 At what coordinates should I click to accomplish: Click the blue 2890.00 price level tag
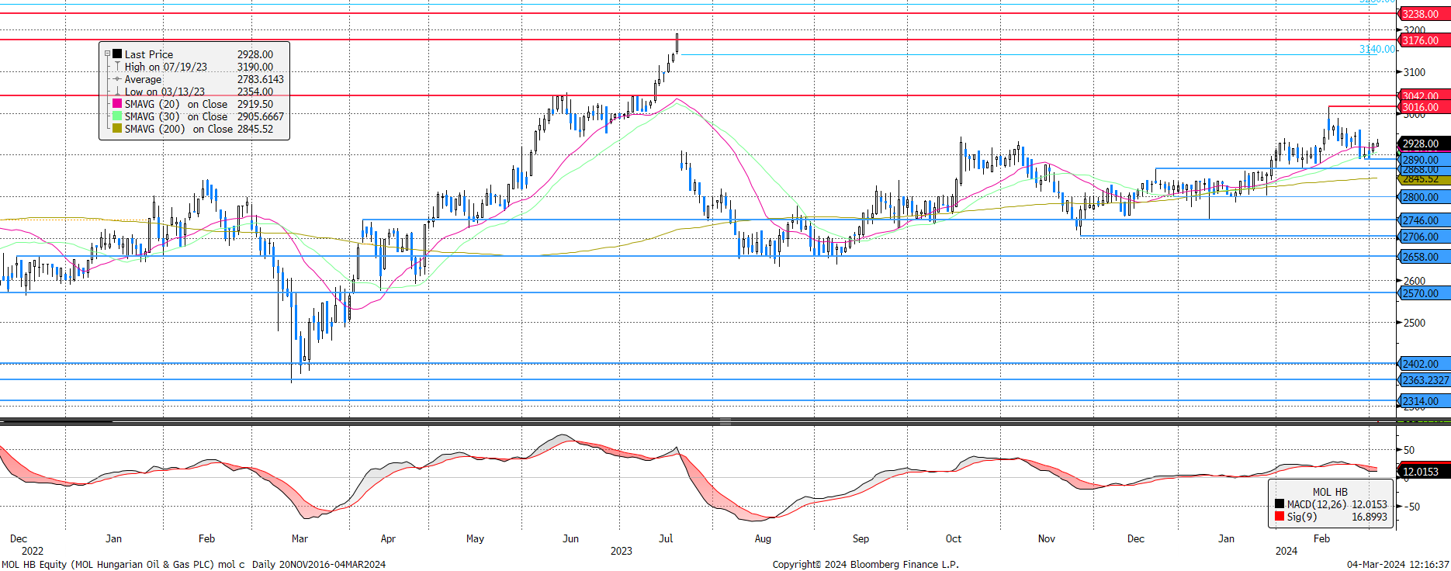click(1423, 160)
